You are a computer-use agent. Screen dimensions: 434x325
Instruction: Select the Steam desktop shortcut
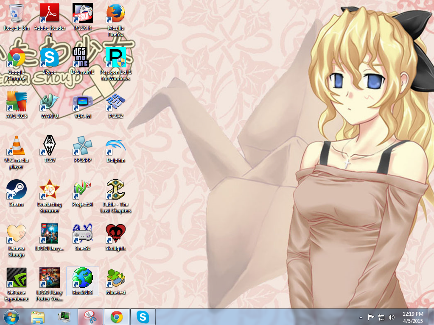coord(16,194)
